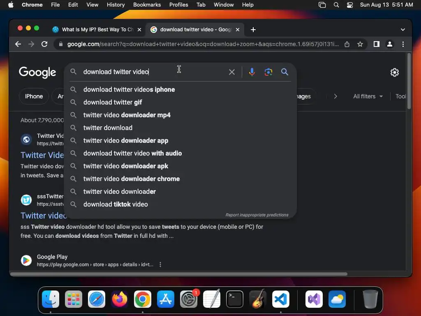Open the Google Play search result

tap(95, 260)
